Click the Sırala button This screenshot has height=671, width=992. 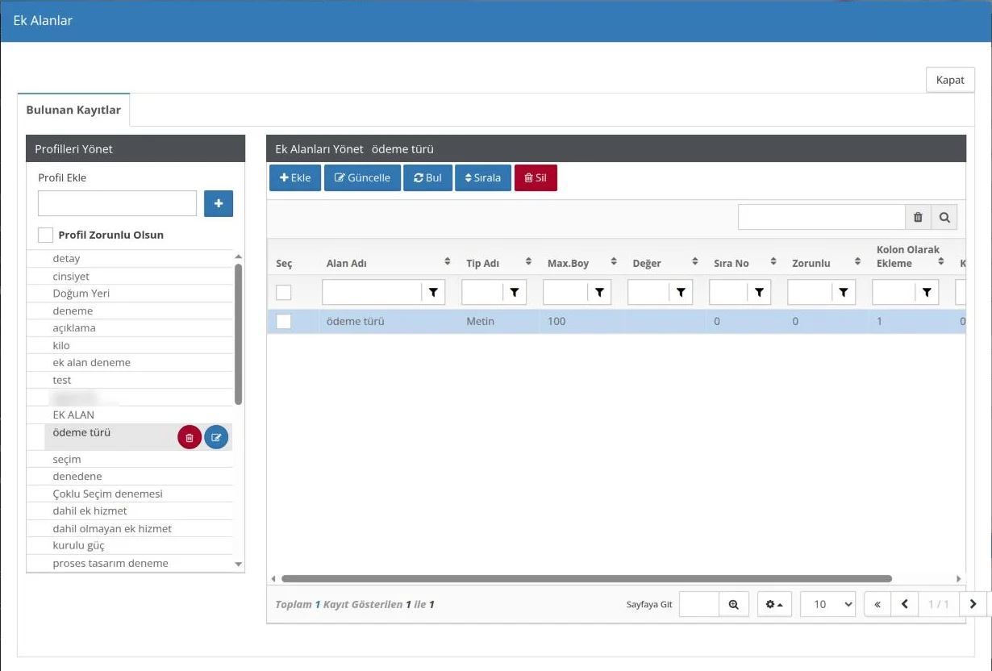pos(483,178)
